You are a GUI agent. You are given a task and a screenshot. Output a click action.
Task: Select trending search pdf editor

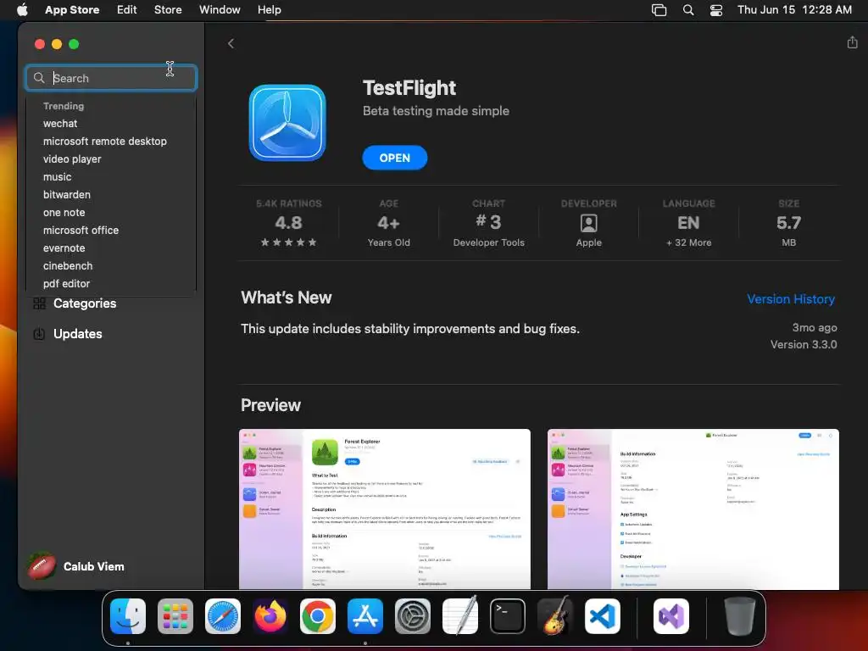click(x=66, y=283)
